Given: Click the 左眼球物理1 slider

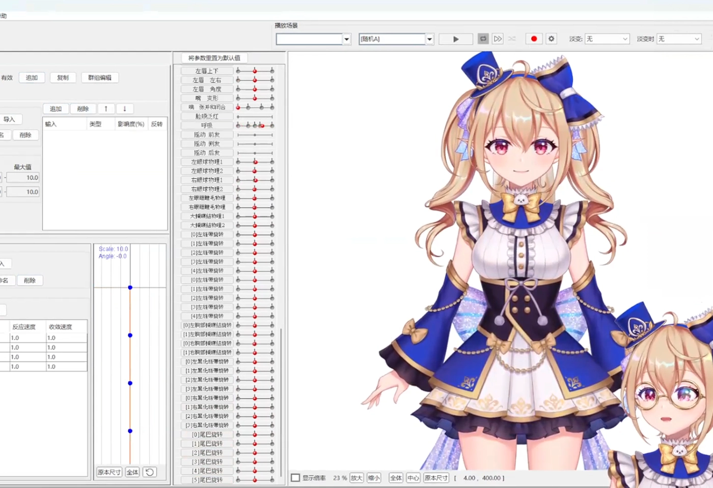Looking at the screenshot, I should (x=255, y=162).
